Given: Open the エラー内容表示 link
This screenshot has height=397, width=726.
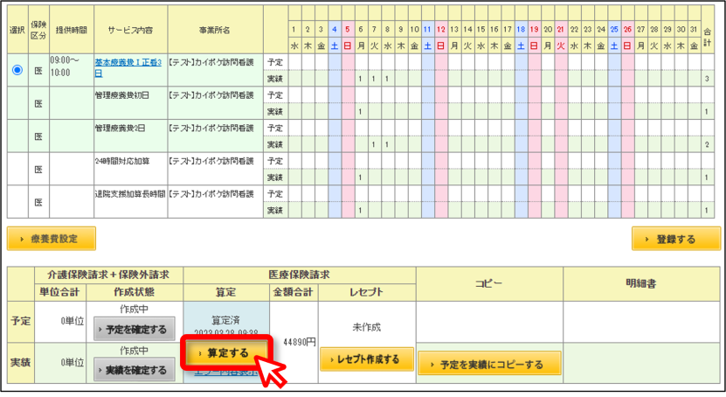Looking at the screenshot, I should 226,372.
